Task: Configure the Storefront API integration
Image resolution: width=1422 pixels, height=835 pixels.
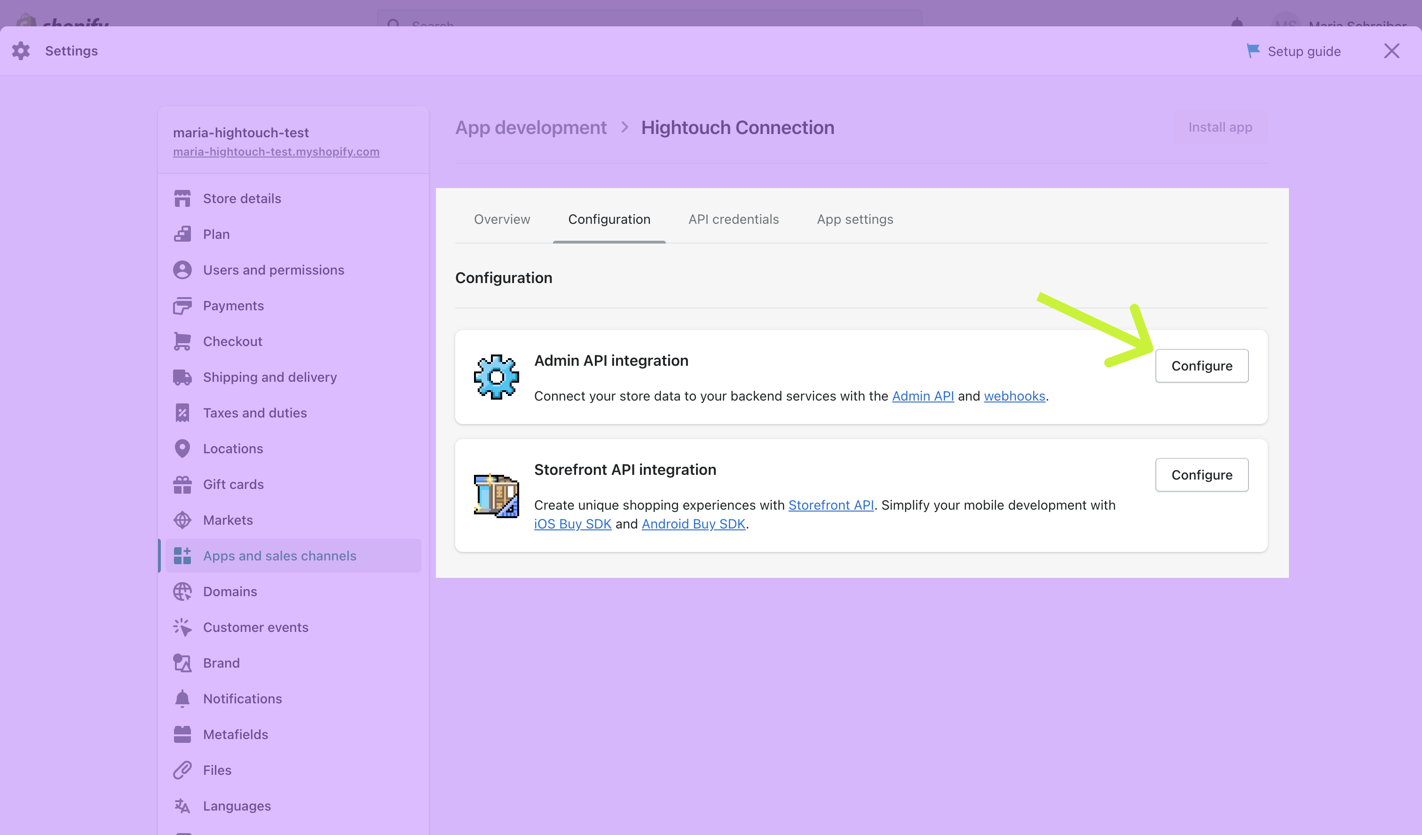Action: pyautogui.click(x=1201, y=475)
